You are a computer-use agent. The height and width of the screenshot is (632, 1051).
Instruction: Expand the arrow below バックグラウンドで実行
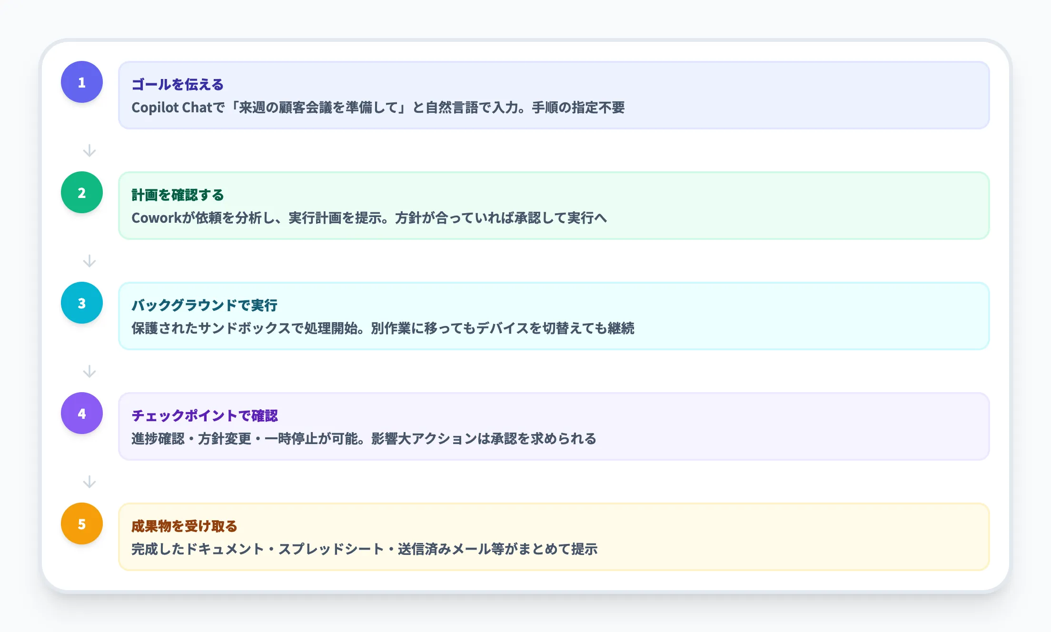[x=89, y=372]
